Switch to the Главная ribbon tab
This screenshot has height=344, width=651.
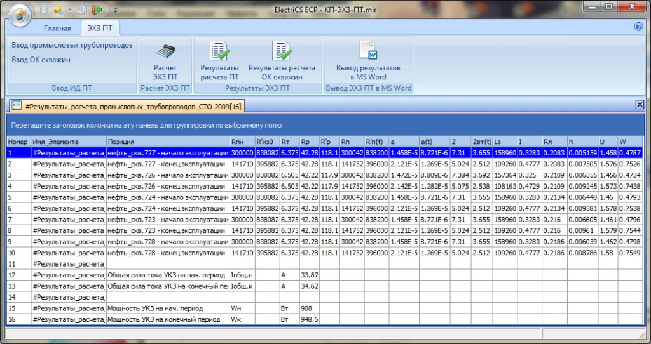point(57,29)
